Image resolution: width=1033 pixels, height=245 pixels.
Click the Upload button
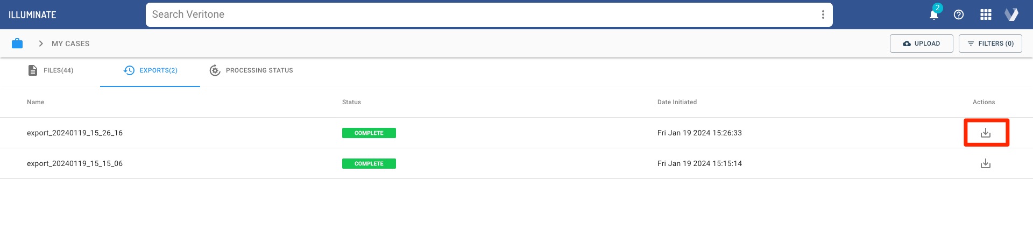[x=921, y=44]
